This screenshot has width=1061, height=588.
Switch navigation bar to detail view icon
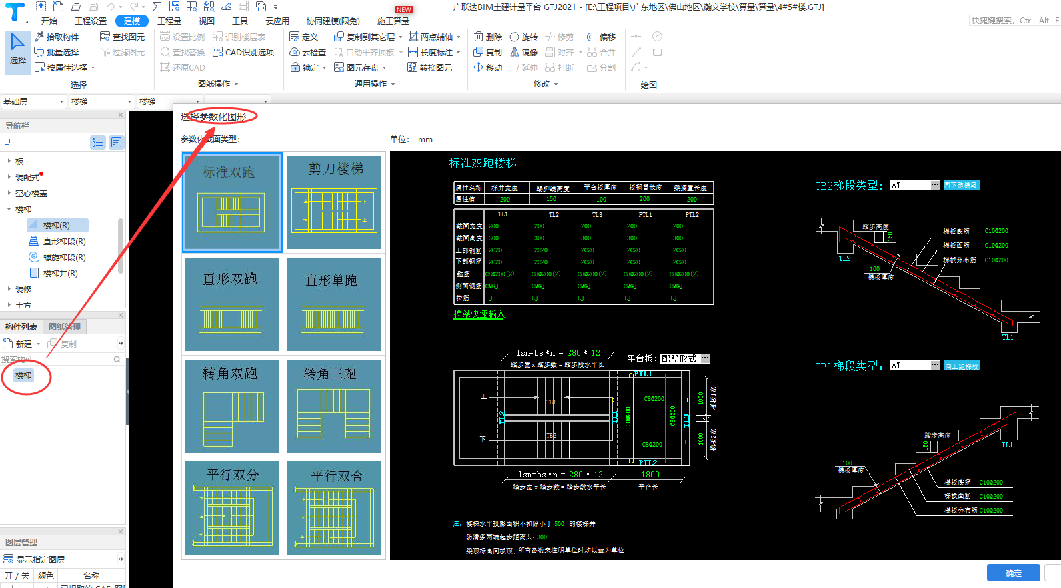pyautogui.click(x=116, y=142)
